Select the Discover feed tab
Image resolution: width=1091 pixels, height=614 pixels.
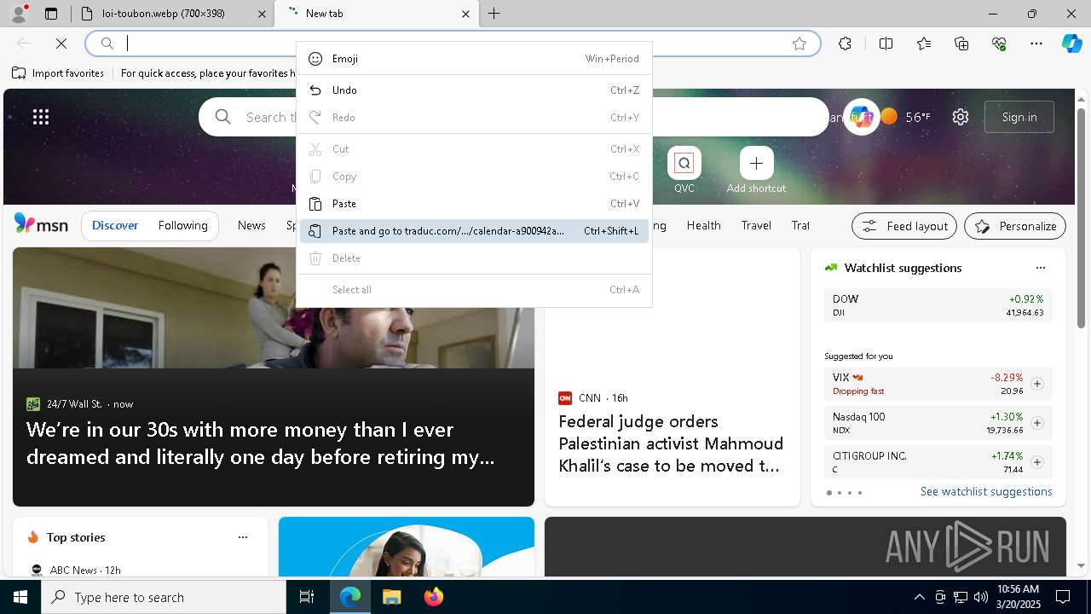point(115,226)
